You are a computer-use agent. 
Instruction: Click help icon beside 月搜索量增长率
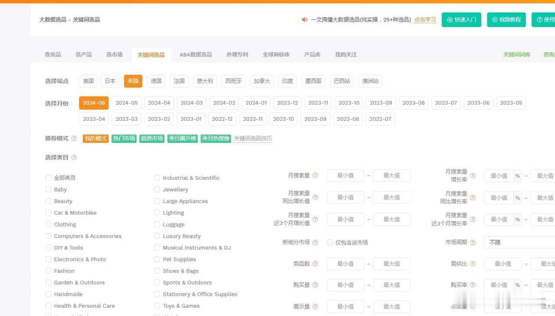tap(473, 176)
